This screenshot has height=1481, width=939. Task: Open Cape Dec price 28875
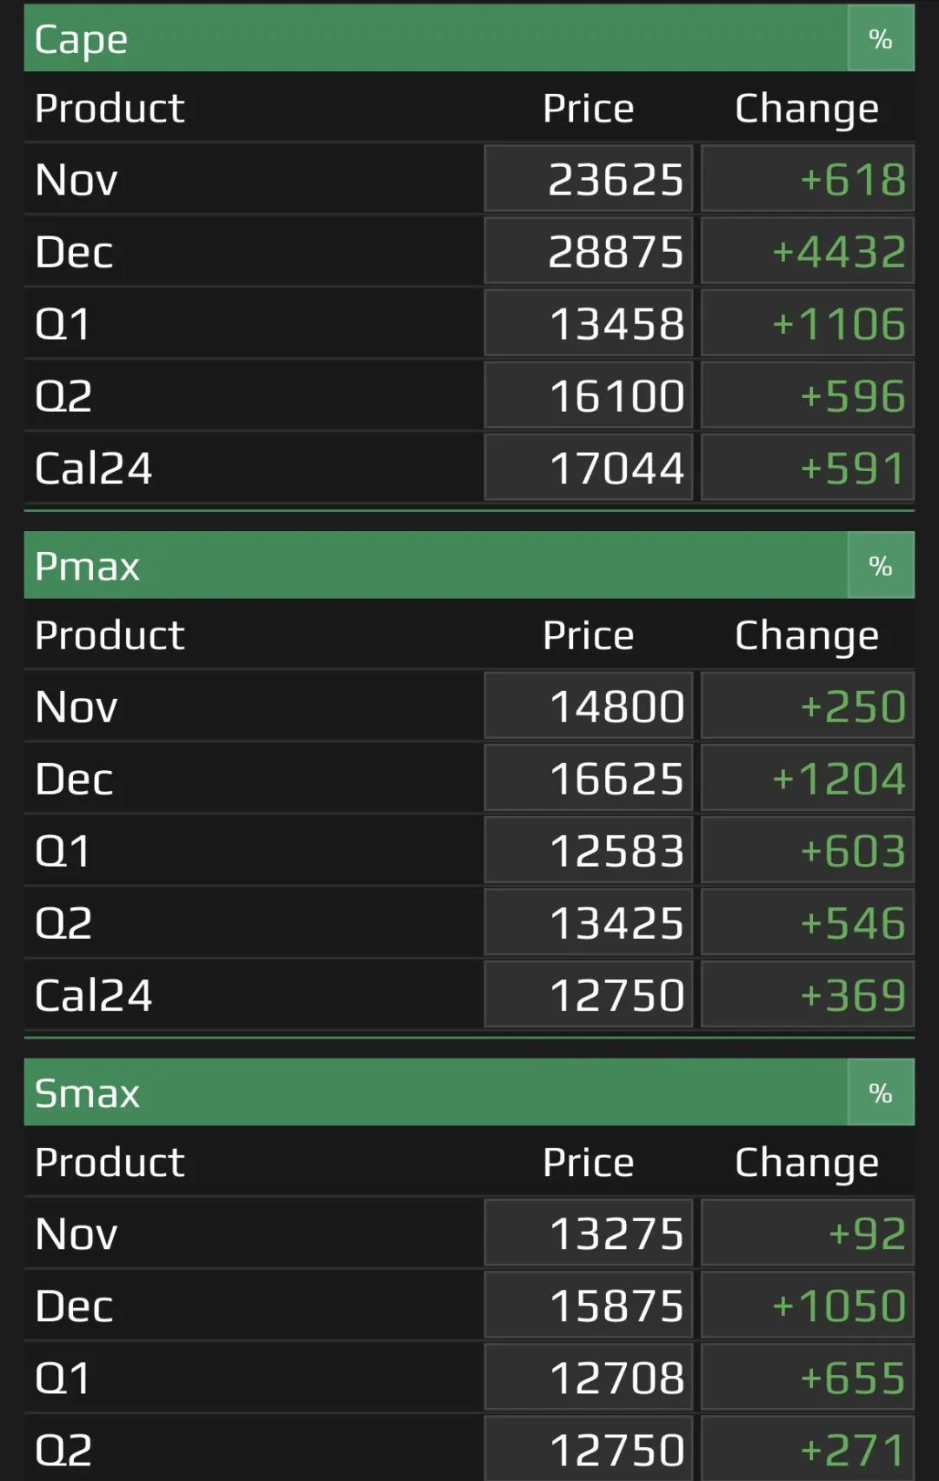(x=589, y=251)
